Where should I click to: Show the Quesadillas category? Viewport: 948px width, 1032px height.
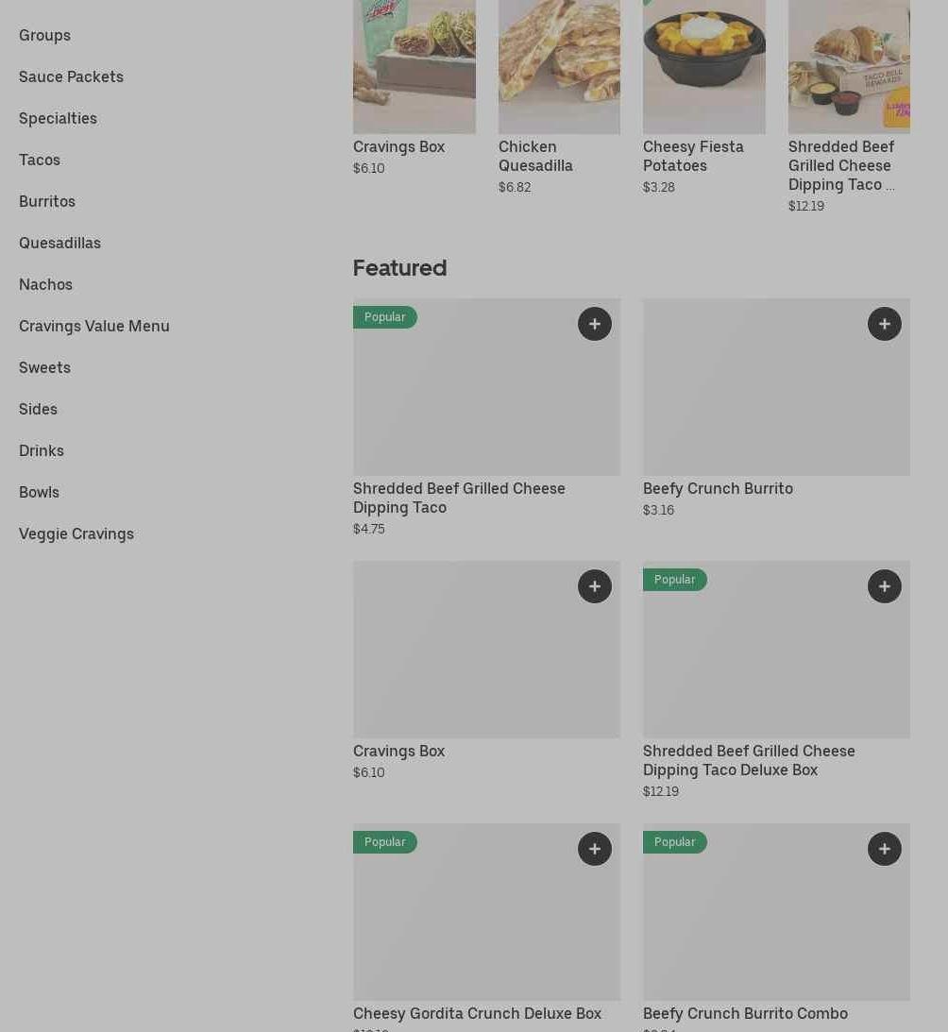tap(59, 243)
